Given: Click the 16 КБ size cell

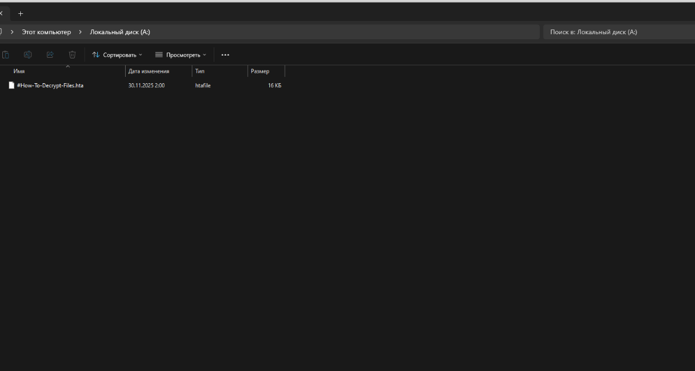Looking at the screenshot, I should [x=275, y=86].
